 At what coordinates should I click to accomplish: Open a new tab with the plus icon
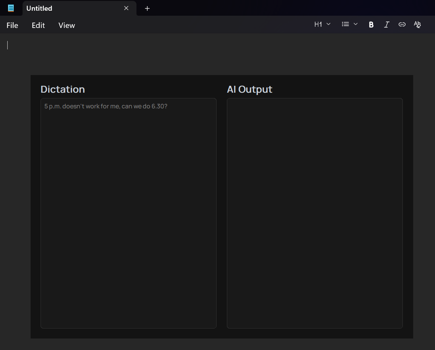click(x=147, y=8)
